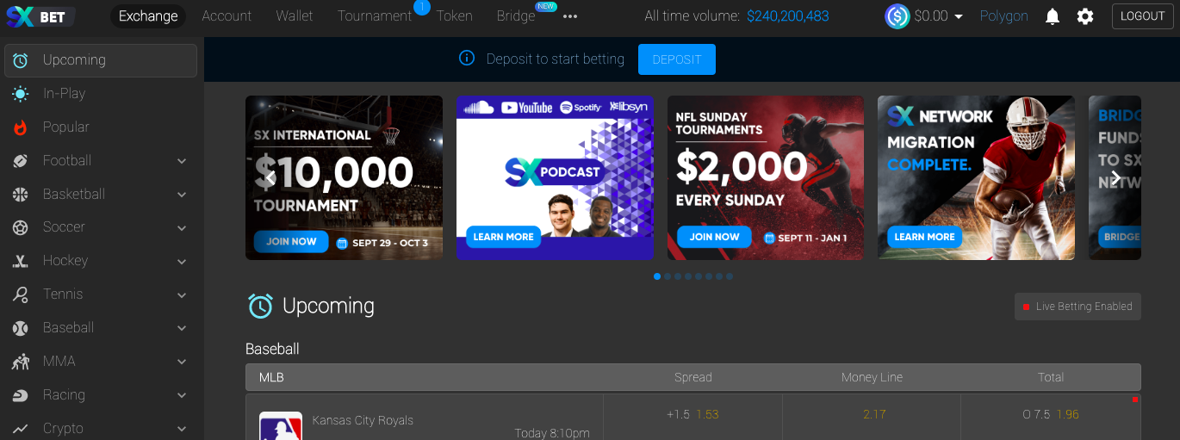Select total O 7.5 at 1.96
Image resolution: width=1180 pixels, height=440 pixels.
point(1051,417)
